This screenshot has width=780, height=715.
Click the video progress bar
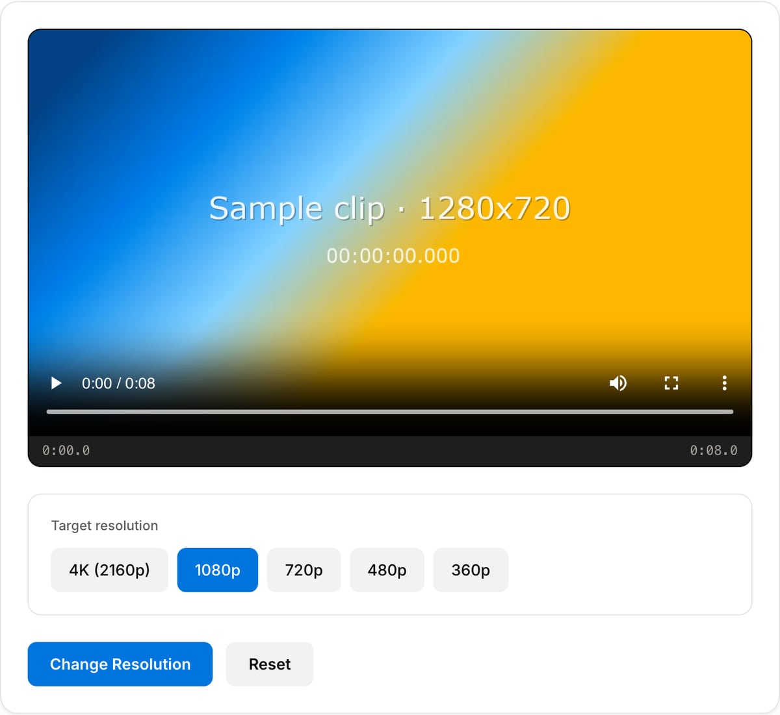tap(390, 412)
